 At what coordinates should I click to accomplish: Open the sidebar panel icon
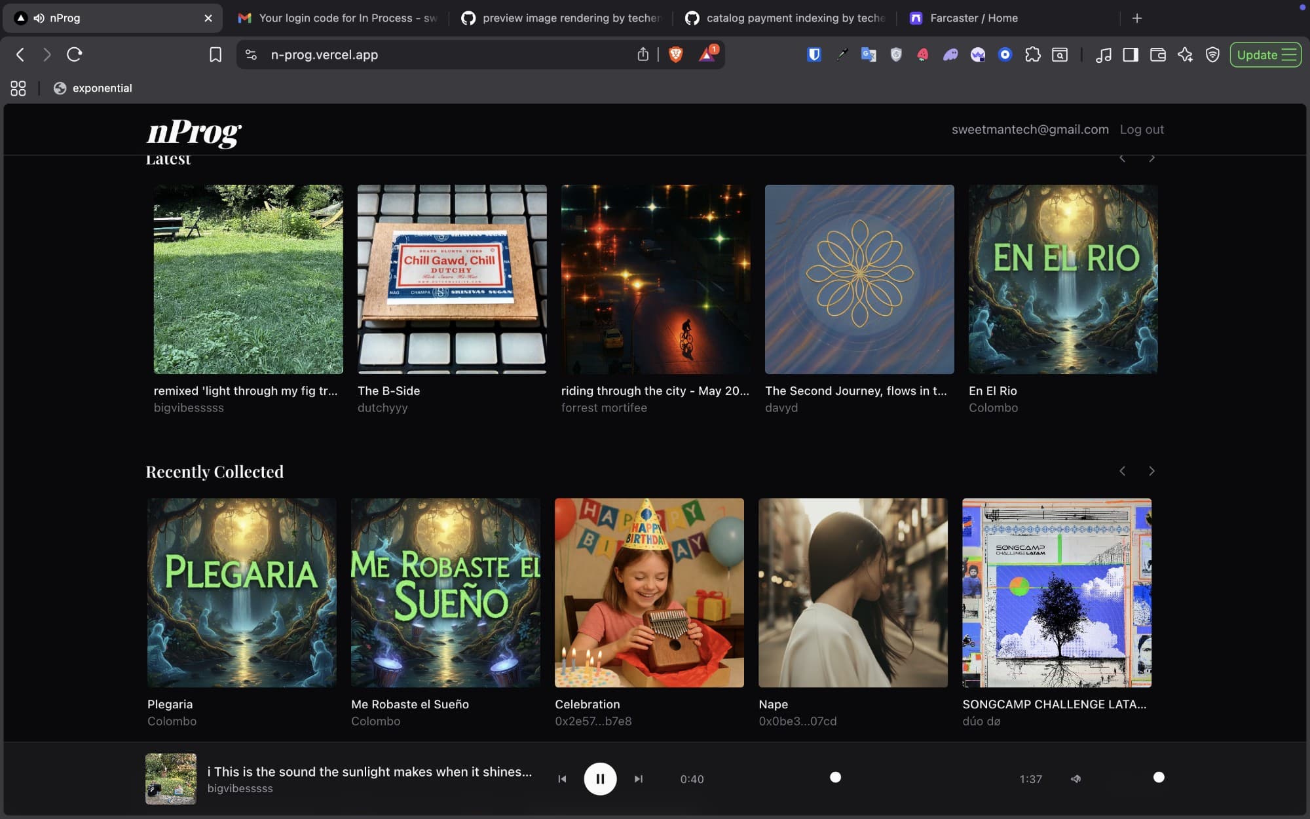click(x=1131, y=55)
